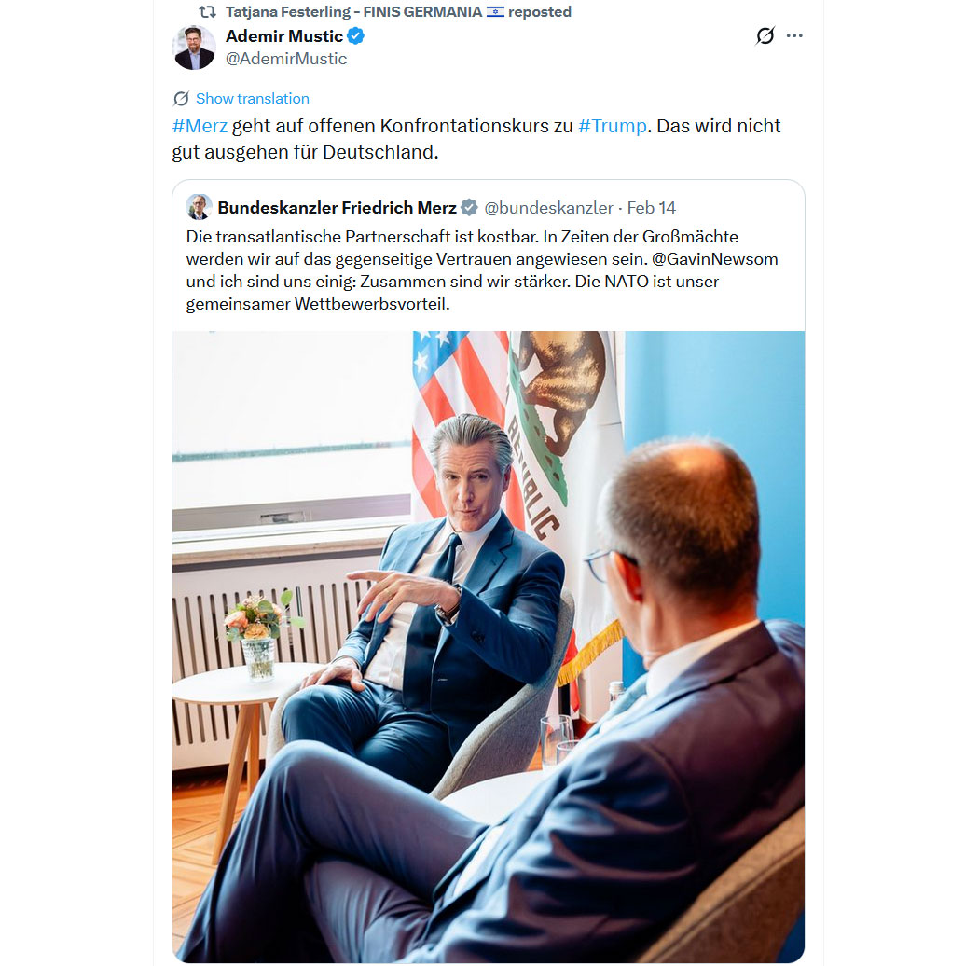Click the Grok translate icon beside Show translation

181,99
